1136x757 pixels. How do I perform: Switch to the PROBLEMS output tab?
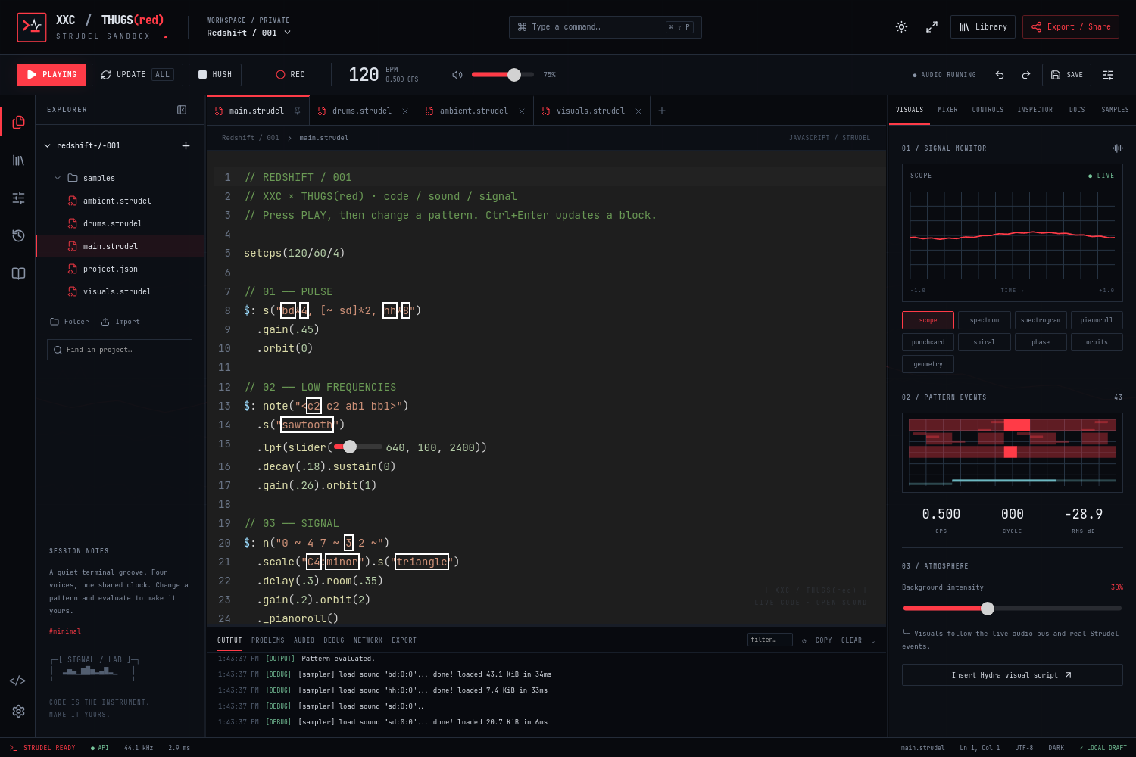(x=268, y=640)
